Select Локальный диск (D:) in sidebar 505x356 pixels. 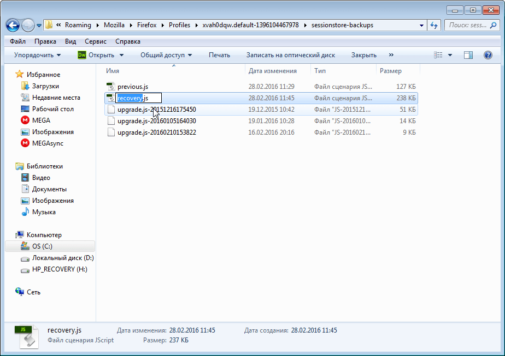(x=62, y=258)
